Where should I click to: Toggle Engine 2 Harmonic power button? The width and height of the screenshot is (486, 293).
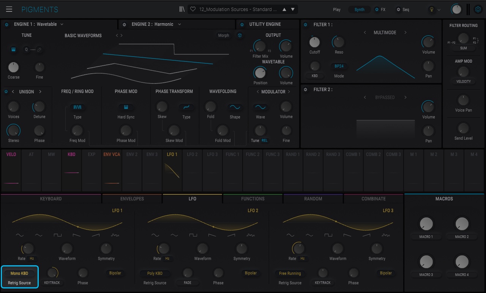[124, 24]
